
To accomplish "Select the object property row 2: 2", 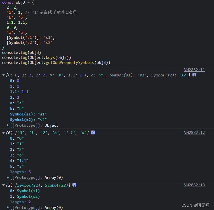I will (15, 97).
